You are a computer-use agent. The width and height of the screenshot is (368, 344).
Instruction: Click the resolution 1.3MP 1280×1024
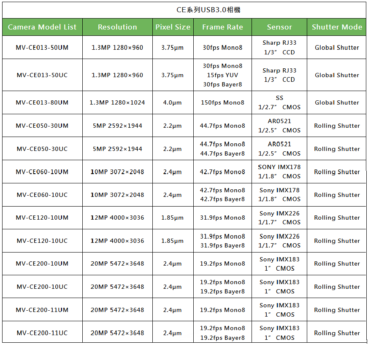tap(117, 102)
